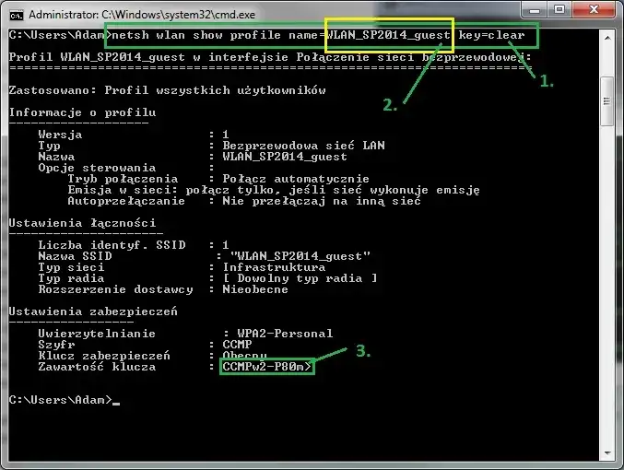This screenshot has height=470, width=624.
Task: Click the scrollbar down arrow
Action: click(x=606, y=455)
